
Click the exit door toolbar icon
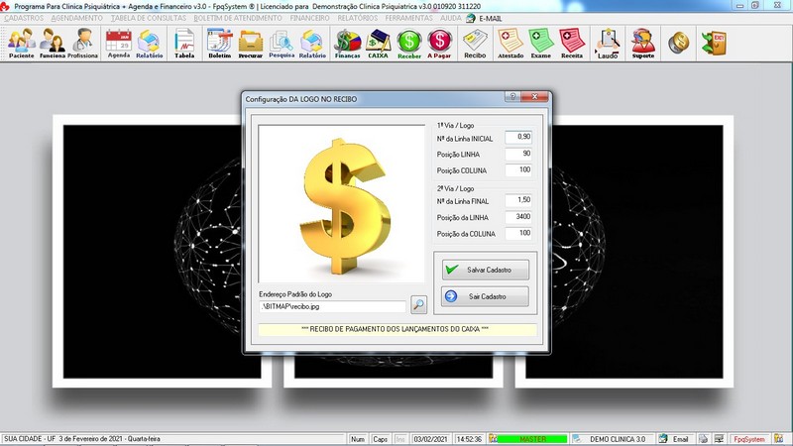[x=714, y=43]
